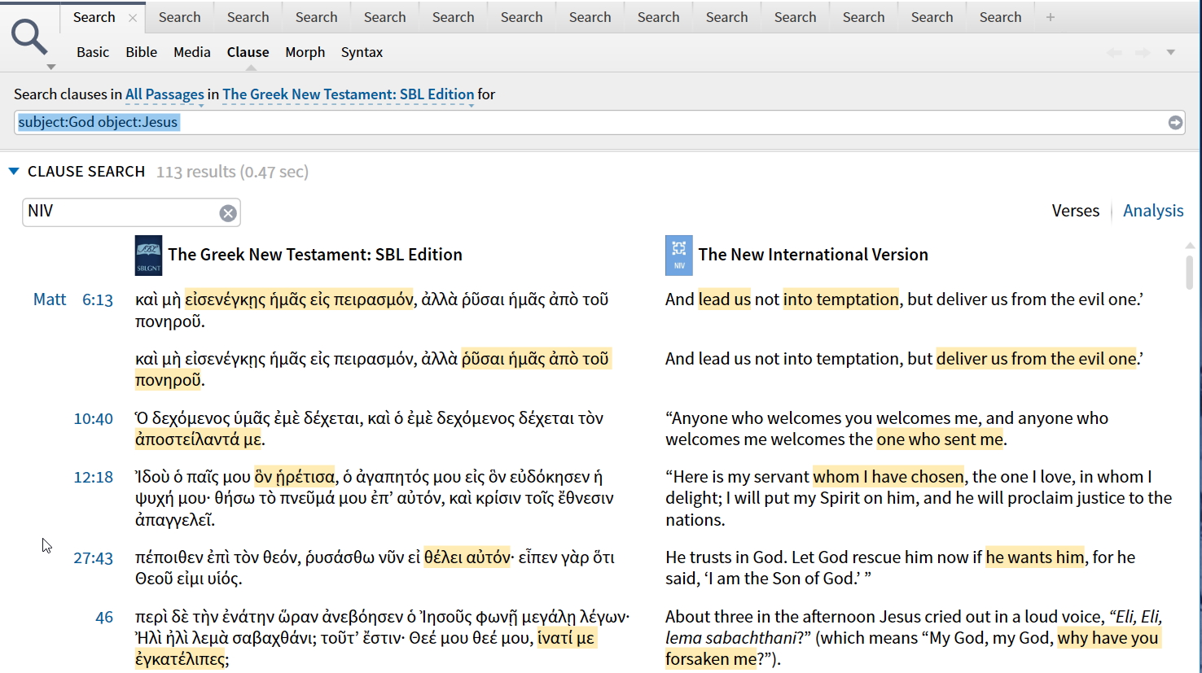This screenshot has width=1202, height=673.
Task: Open Matt book reference link
Action: click(50, 299)
